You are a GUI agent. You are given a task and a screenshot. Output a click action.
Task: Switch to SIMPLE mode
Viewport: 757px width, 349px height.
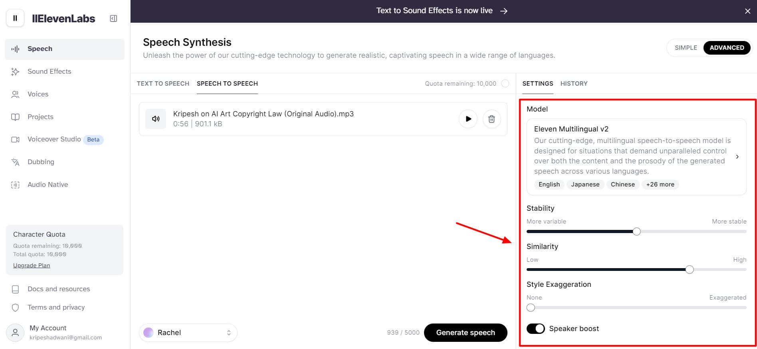pyautogui.click(x=686, y=48)
